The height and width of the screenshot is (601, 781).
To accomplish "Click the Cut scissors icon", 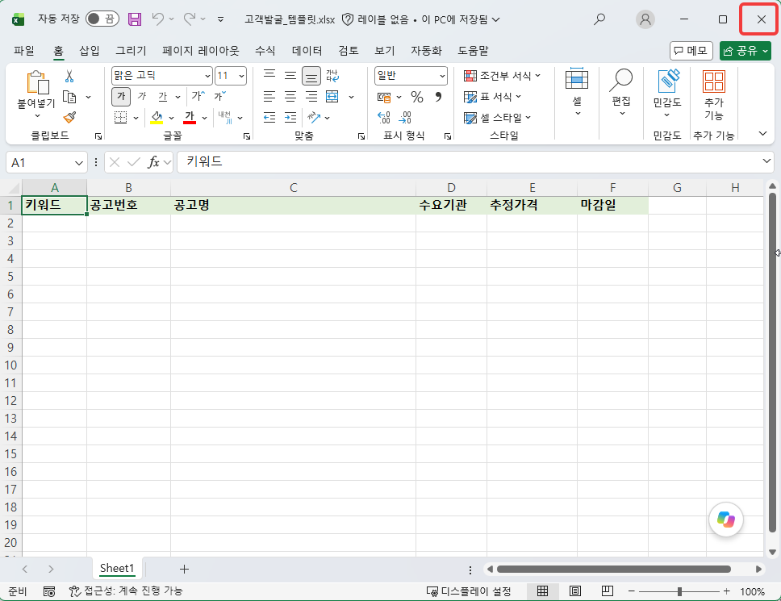I will point(69,76).
